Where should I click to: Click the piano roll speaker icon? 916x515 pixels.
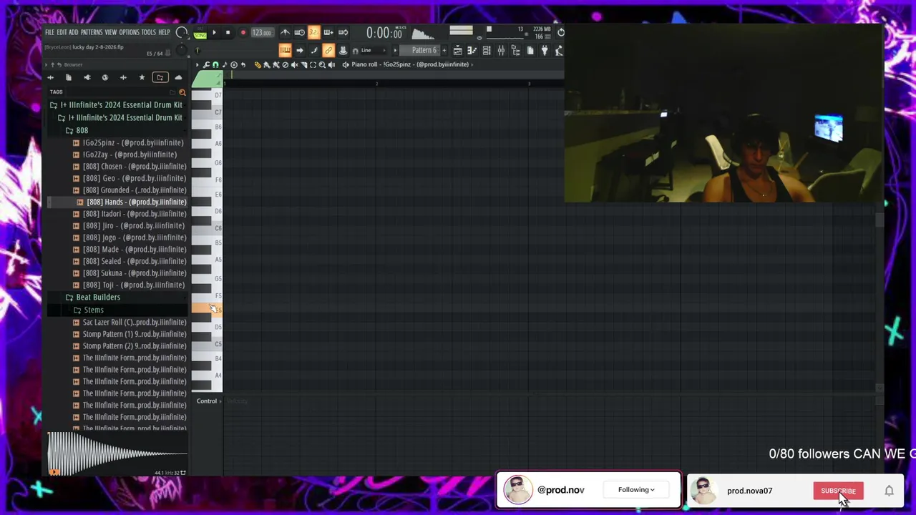point(346,65)
